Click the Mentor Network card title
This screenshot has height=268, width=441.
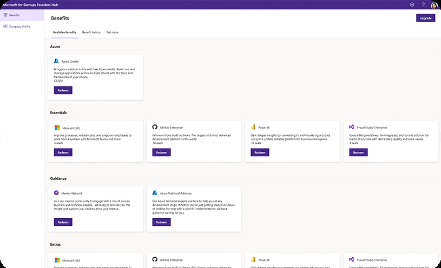(72, 193)
